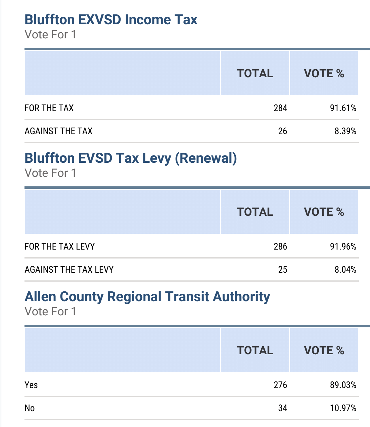Click the Bluffton EXVSD Income Tax heading
The image size is (370, 427).
(111, 20)
